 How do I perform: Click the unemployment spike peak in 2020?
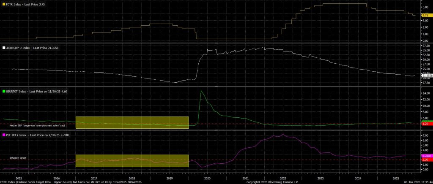(200, 91)
